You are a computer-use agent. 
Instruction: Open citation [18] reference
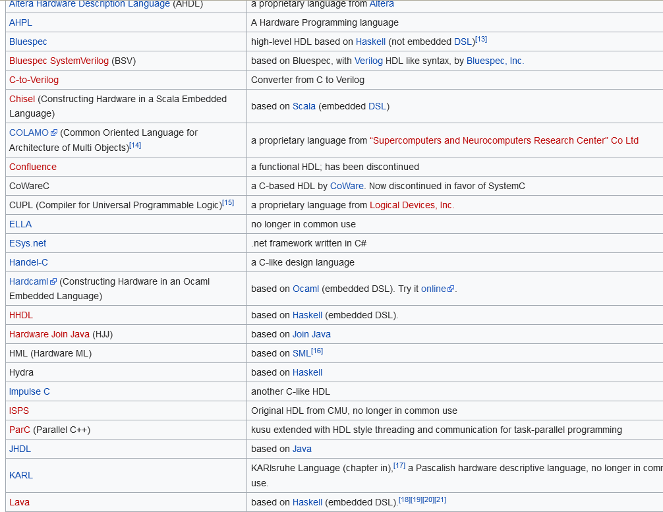click(x=405, y=499)
